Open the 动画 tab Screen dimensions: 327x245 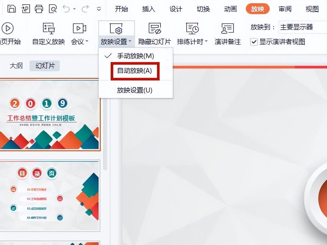click(231, 9)
